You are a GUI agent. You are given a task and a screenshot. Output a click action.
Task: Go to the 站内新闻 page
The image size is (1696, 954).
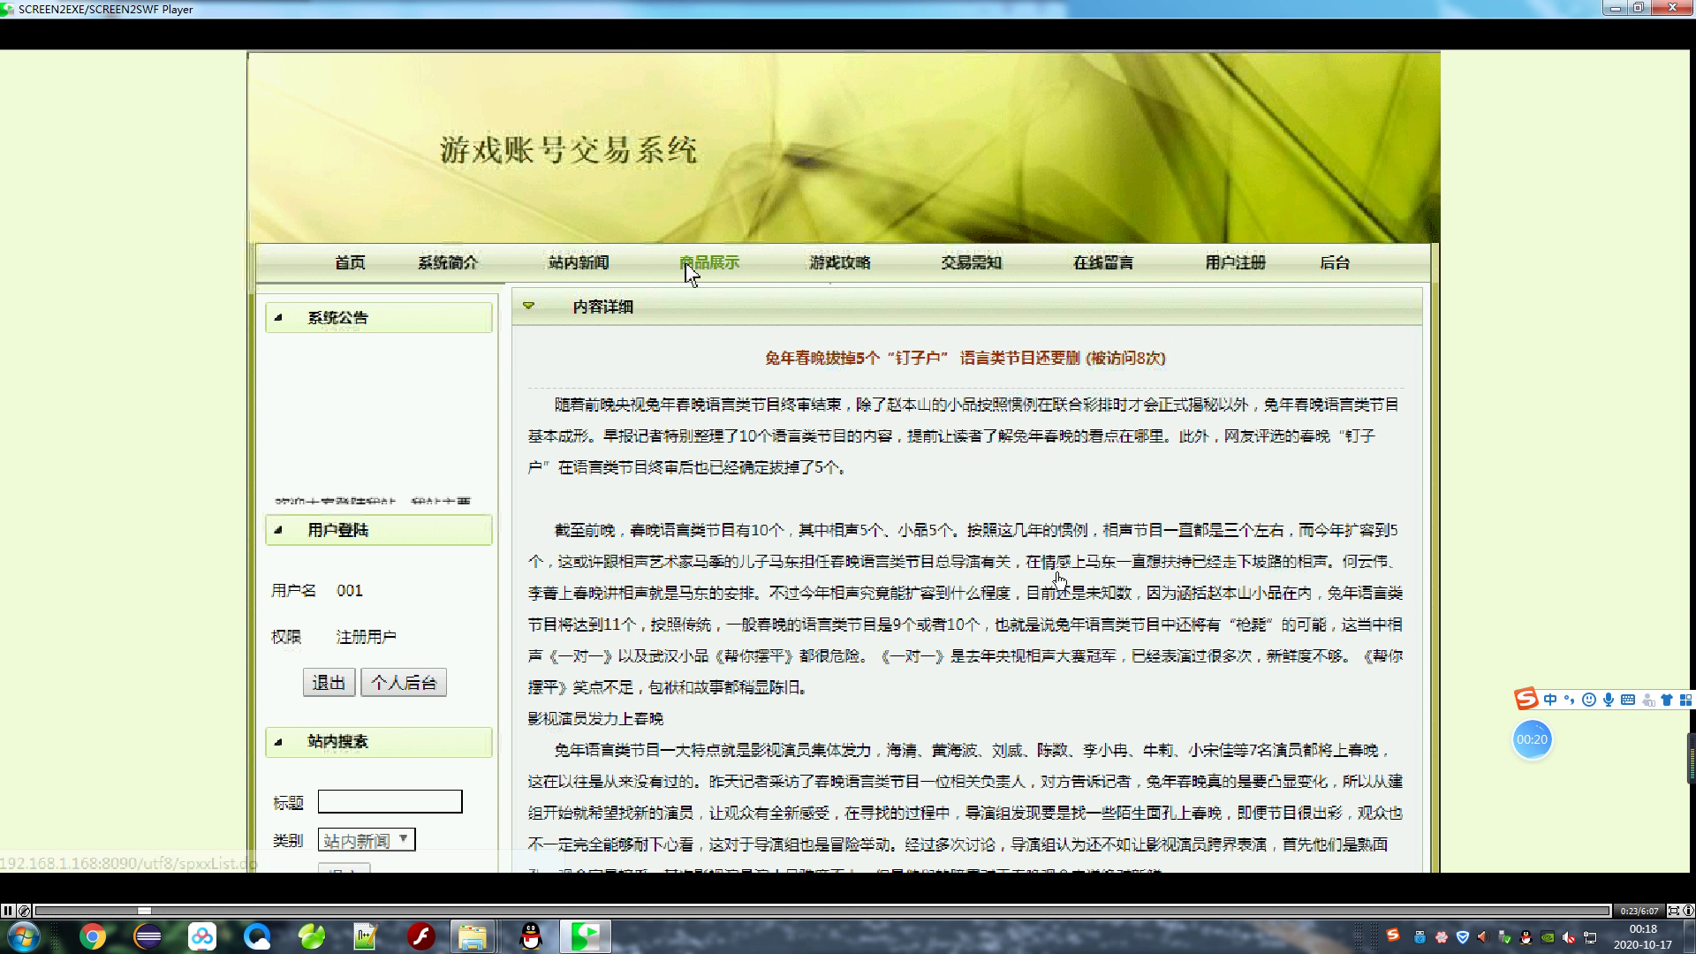click(579, 262)
